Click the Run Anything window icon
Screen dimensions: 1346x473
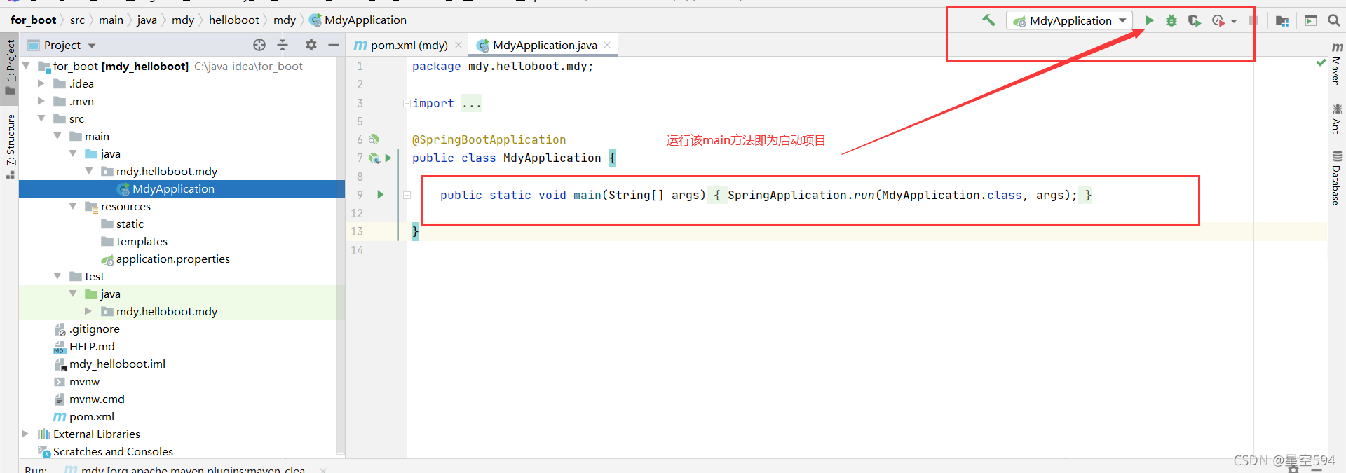click(x=1311, y=20)
